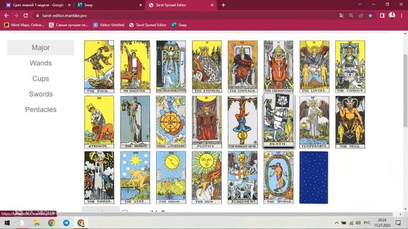Show hidden system tray icons
This screenshot has width=408, height=229.
(337, 223)
